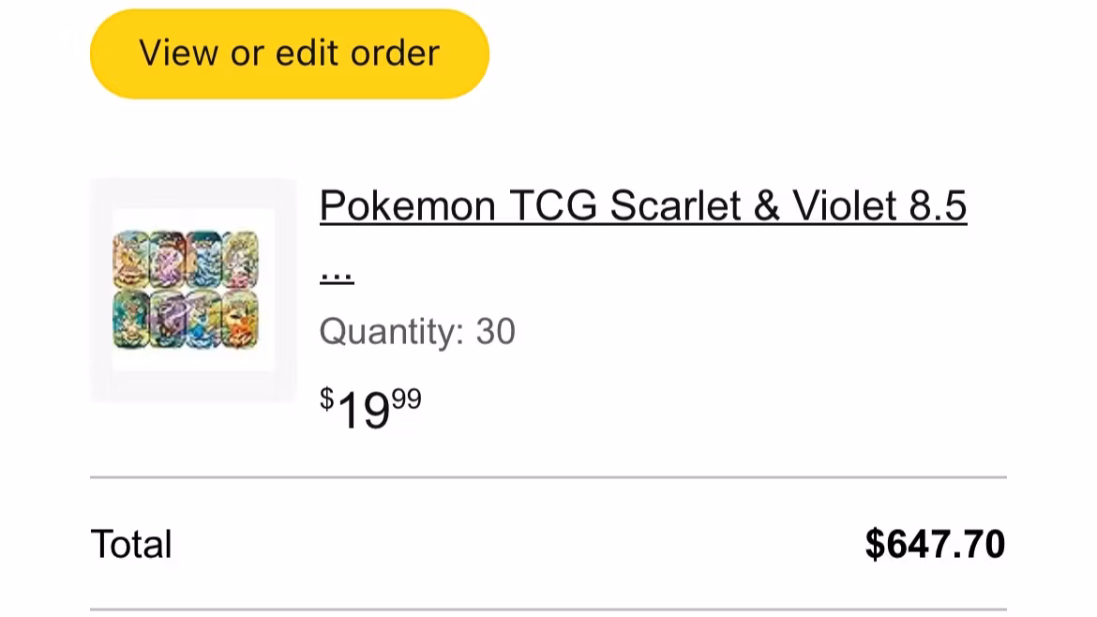
Task: Click the quantity value 30
Action: pos(496,332)
